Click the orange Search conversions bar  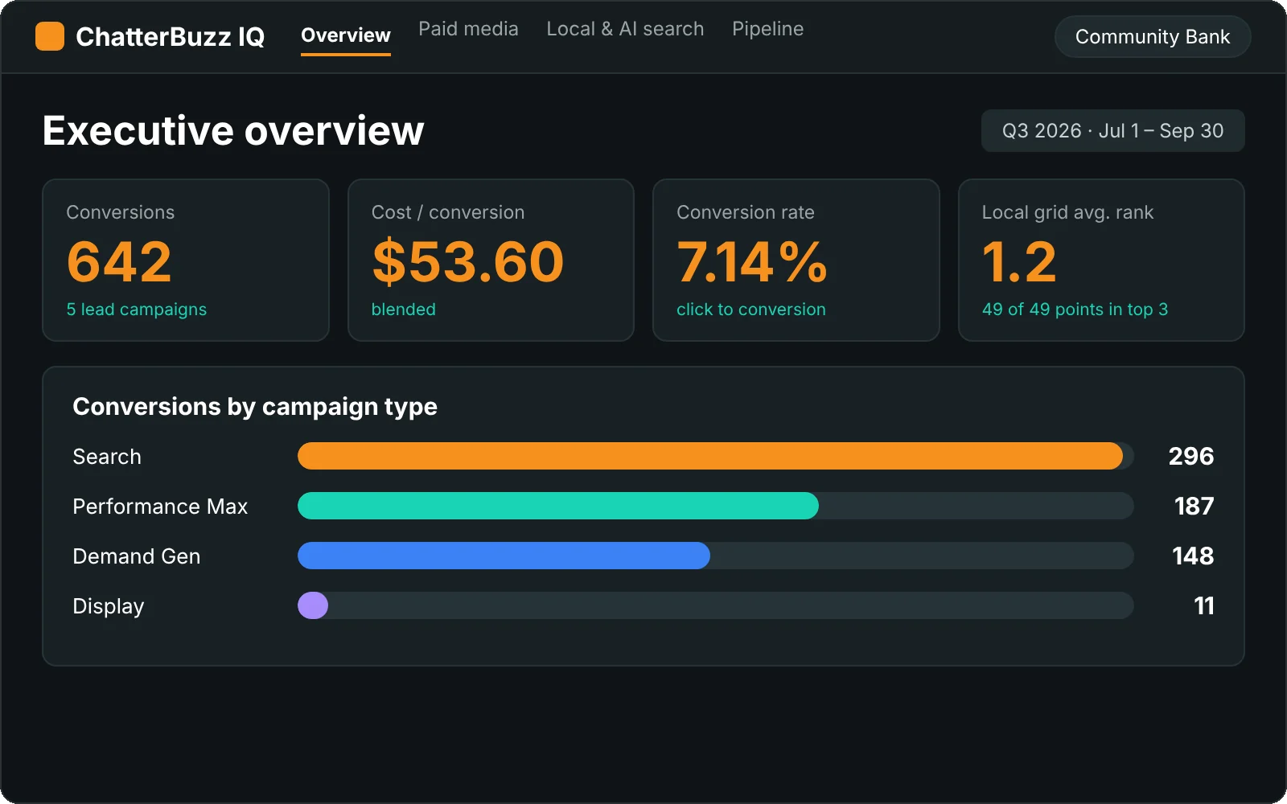(710, 456)
